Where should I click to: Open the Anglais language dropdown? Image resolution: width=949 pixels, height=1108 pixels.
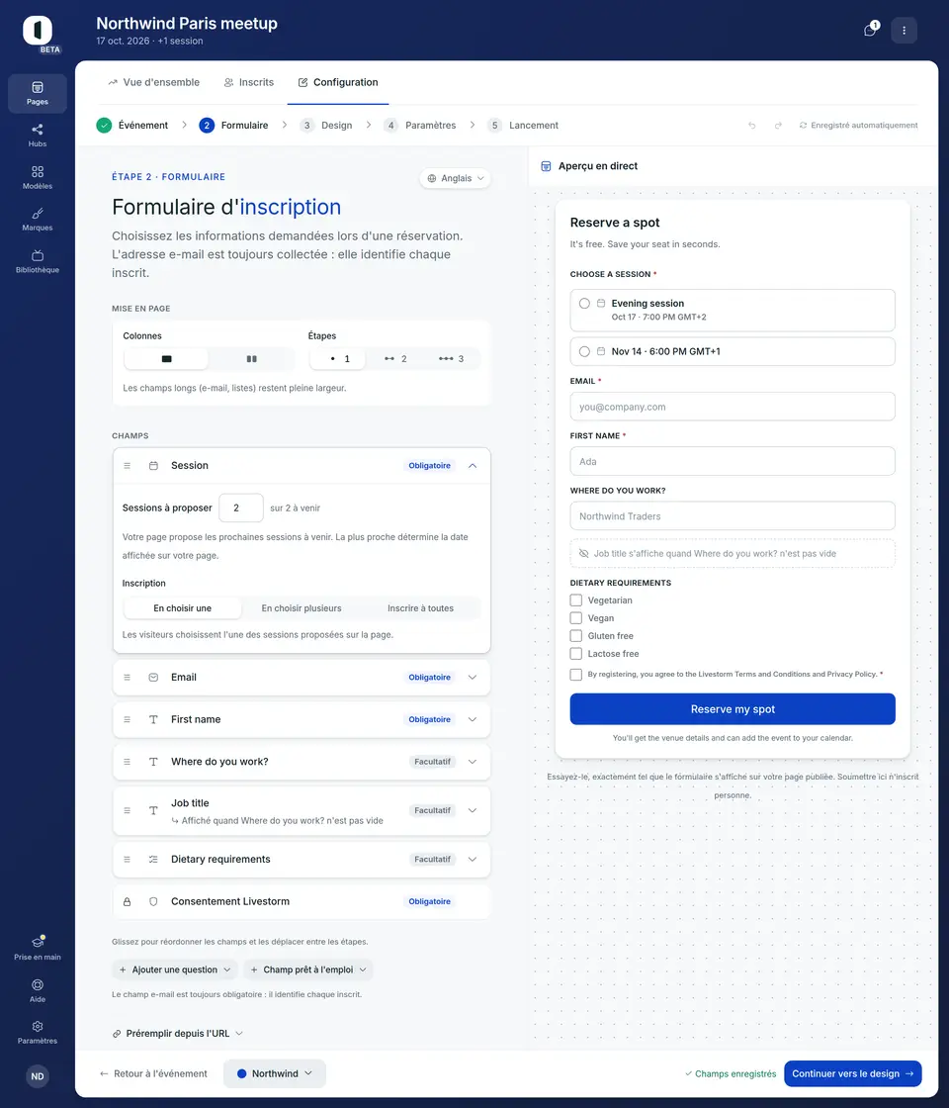[456, 178]
